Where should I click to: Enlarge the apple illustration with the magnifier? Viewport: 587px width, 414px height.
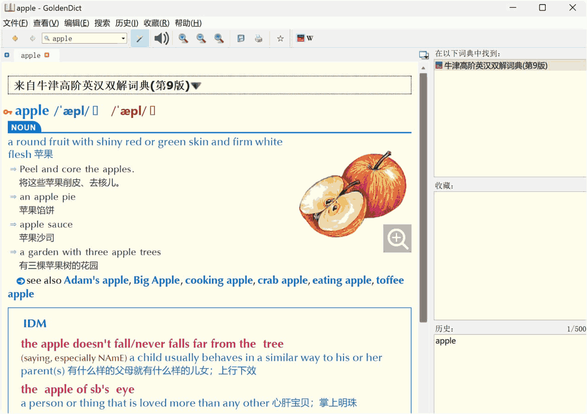click(x=397, y=238)
